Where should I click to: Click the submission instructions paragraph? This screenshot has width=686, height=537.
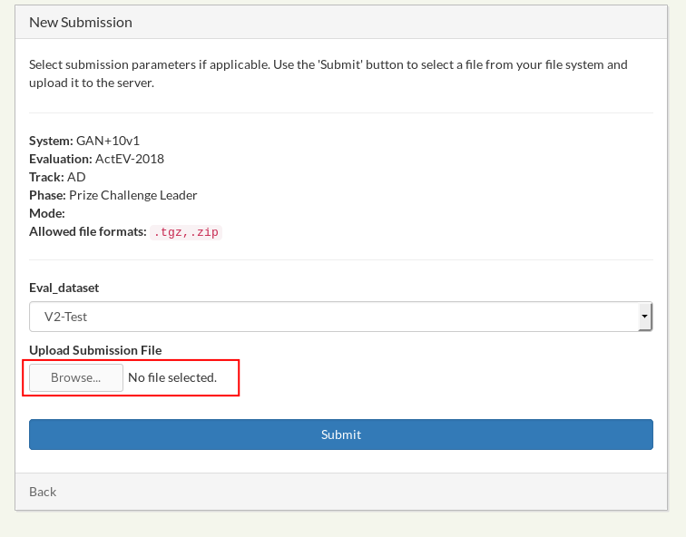pos(328,73)
